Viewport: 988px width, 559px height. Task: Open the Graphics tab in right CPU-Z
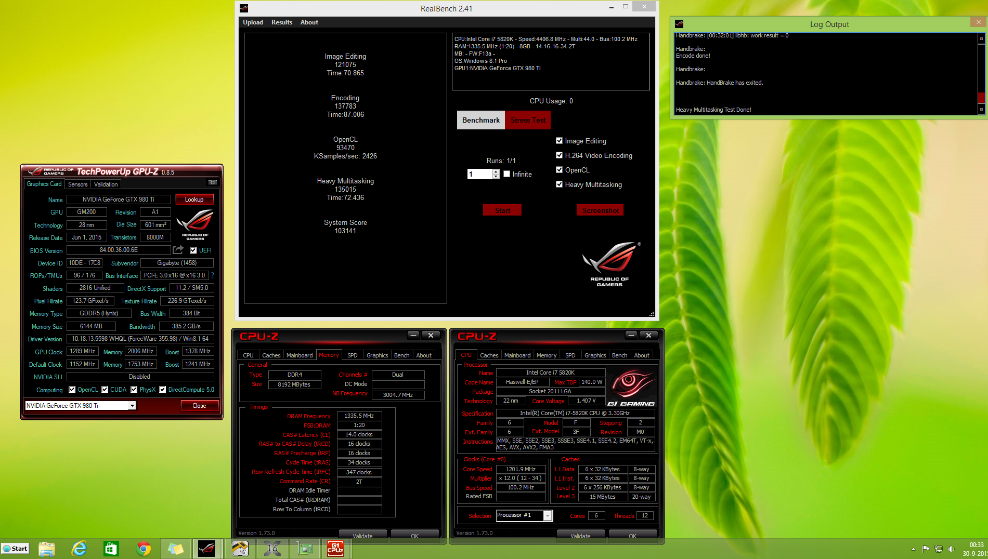[595, 355]
